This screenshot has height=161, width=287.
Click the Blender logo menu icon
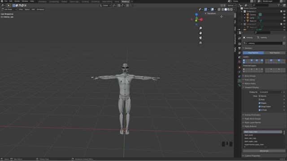pos(2,1)
